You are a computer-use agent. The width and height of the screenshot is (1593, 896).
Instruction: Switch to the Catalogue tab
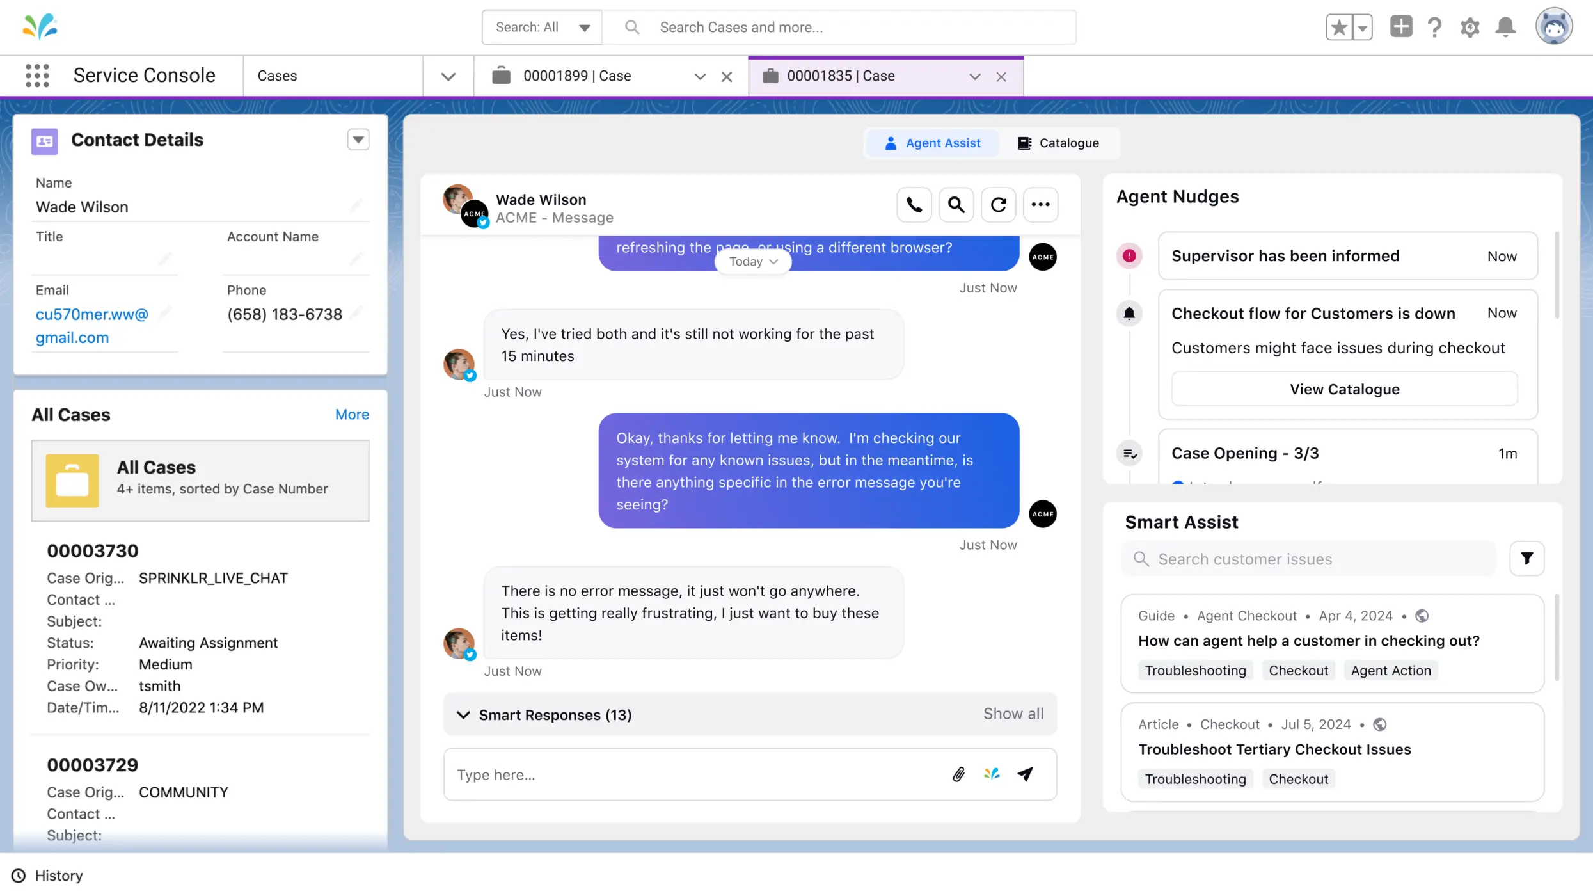tap(1058, 142)
